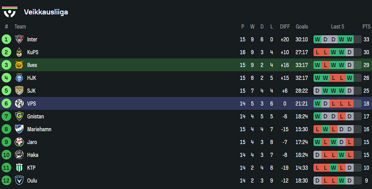This screenshot has width=372, height=189.
Task: Click the Mariehamn team name
Action: 39,129
